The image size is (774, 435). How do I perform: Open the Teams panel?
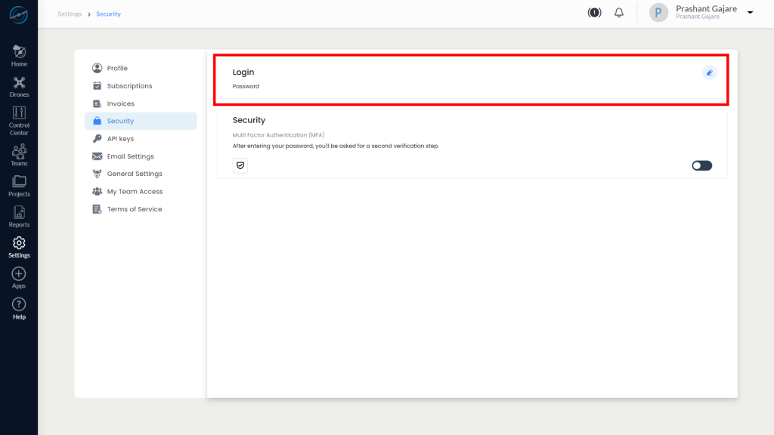[x=18, y=153]
